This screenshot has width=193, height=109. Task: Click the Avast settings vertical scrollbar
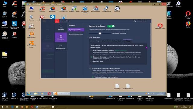[x=150, y=35]
